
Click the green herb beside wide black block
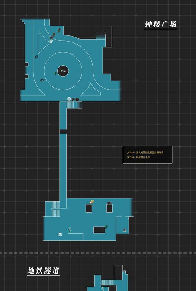107,227
